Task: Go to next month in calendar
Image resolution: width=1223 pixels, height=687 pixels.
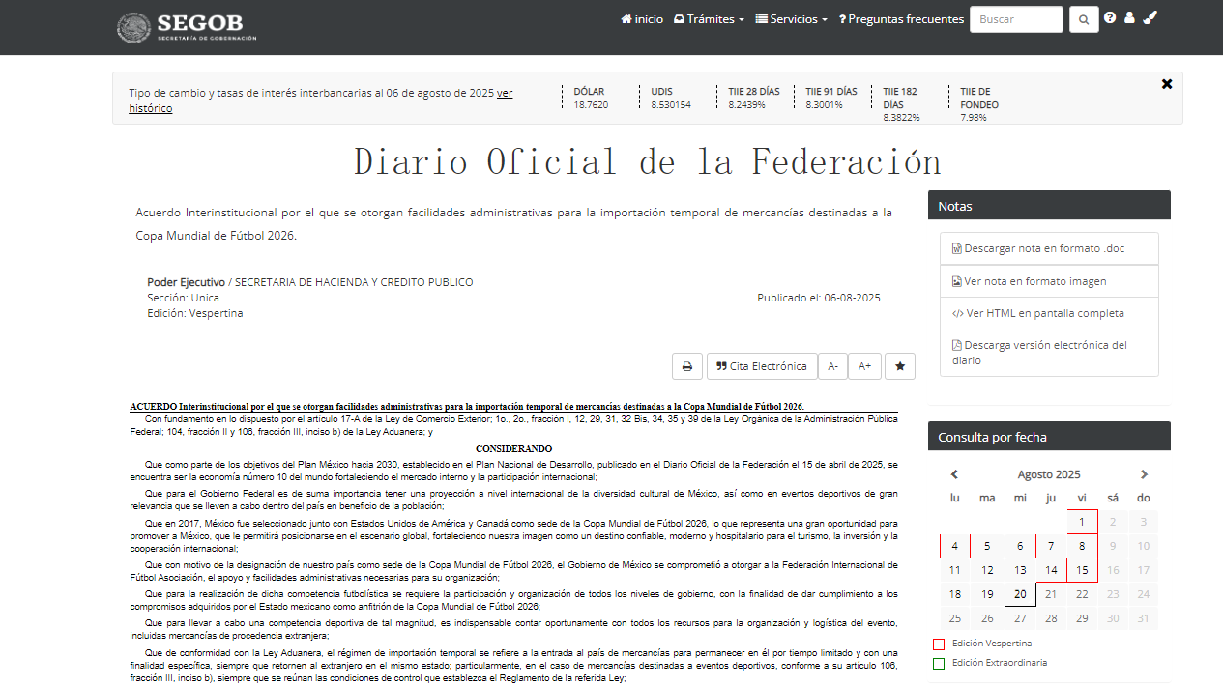Action: [1144, 474]
